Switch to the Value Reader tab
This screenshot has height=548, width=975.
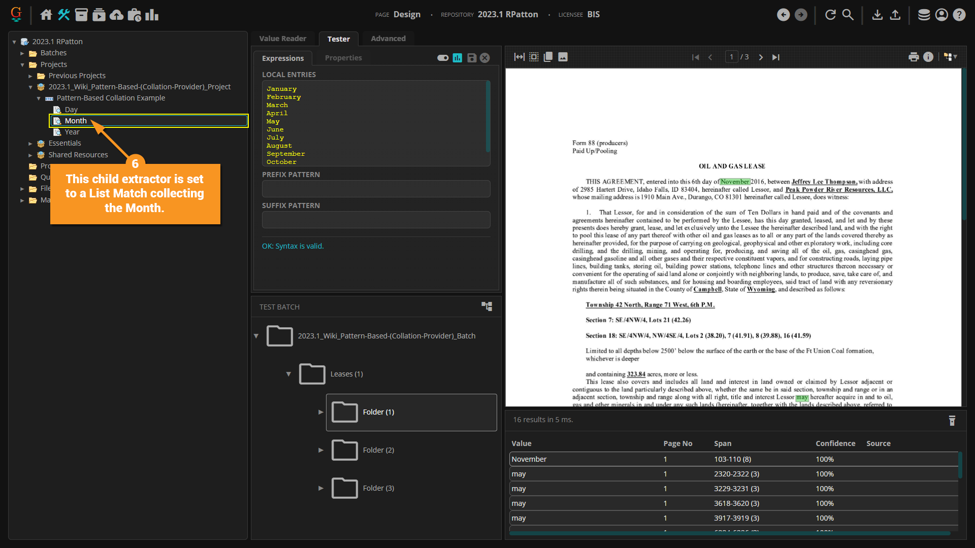(x=282, y=39)
